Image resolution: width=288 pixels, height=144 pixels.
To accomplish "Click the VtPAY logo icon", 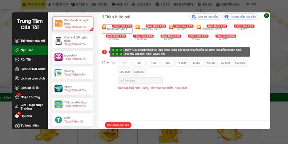I will pos(58,88).
